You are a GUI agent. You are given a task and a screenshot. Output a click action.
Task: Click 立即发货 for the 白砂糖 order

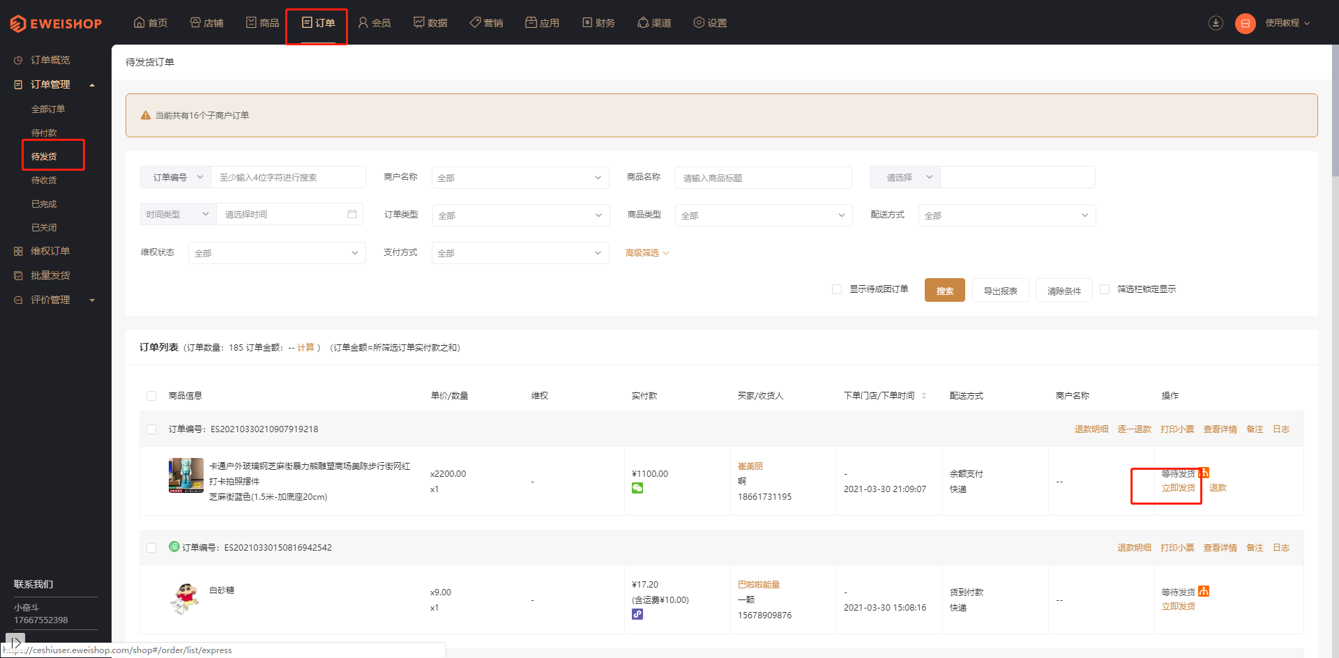coord(1179,606)
